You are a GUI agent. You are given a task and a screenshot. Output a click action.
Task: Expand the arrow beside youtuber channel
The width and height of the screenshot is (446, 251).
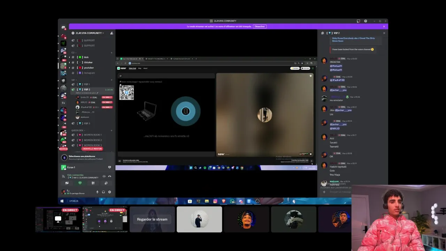[x=69, y=68]
